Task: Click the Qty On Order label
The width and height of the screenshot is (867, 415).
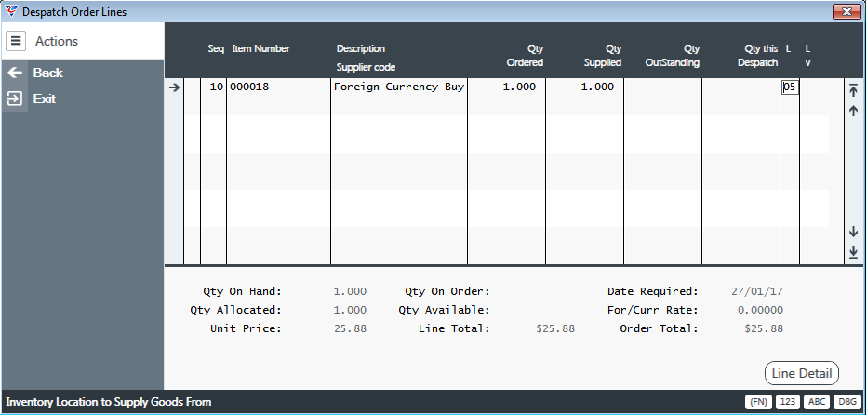Action: pyautogui.click(x=447, y=291)
